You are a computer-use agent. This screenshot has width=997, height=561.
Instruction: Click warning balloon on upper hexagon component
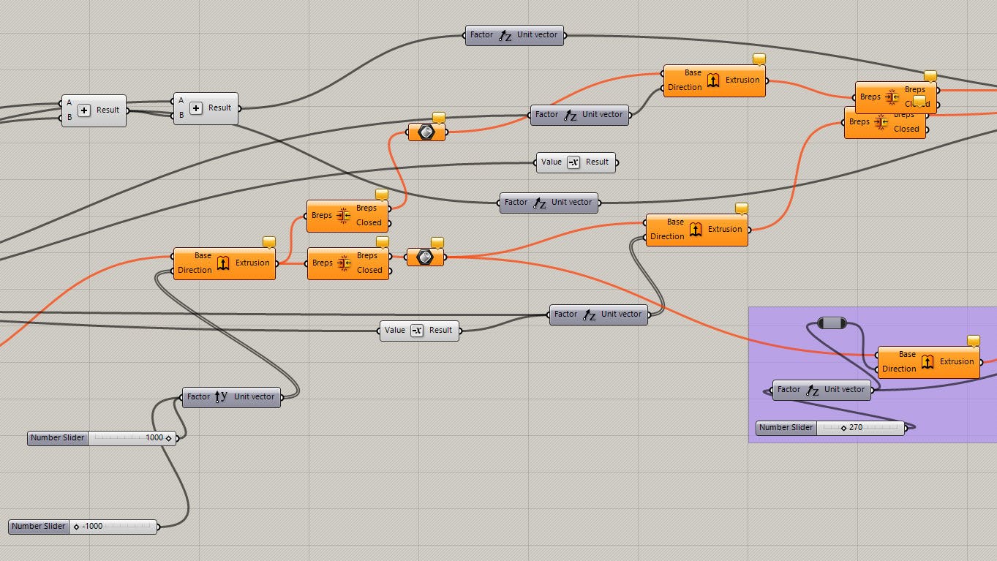[x=439, y=118]
